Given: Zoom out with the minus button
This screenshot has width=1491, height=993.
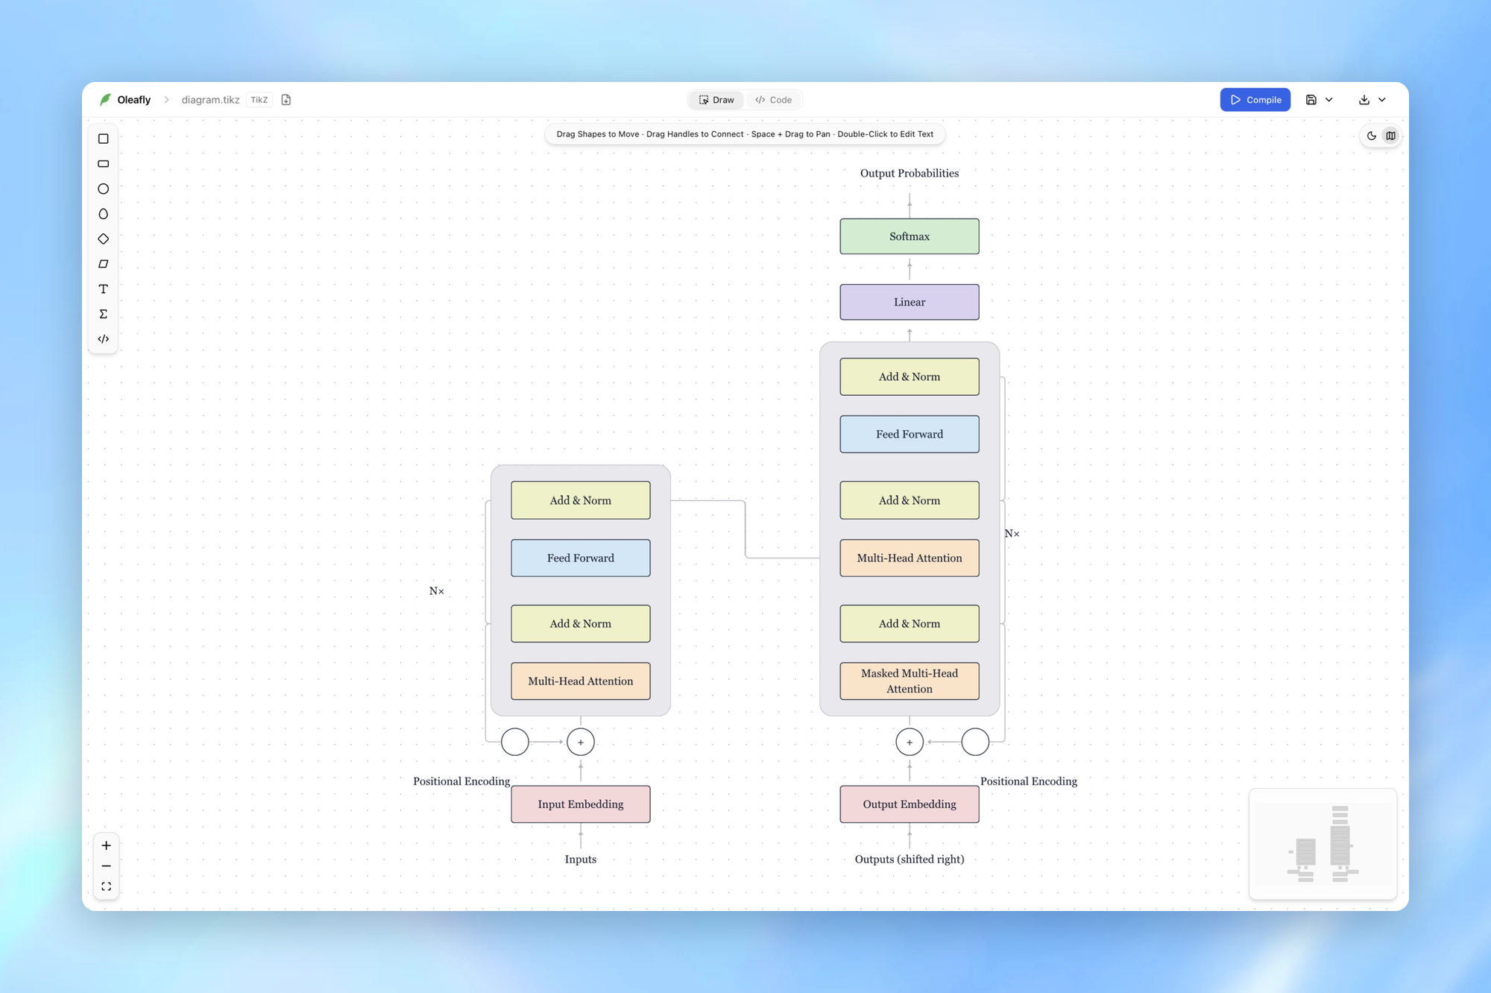Looking at the screenshot, I should pos(107,866).
